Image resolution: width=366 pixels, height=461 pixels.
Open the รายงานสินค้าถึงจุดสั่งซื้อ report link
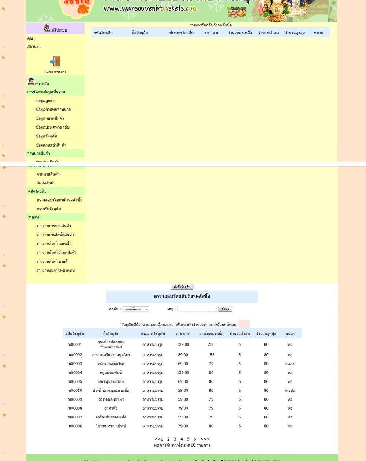click(x=56, y=252)
